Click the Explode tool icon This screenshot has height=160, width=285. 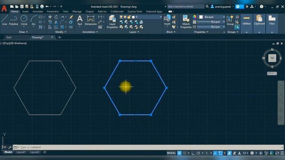tap(71, 22)
